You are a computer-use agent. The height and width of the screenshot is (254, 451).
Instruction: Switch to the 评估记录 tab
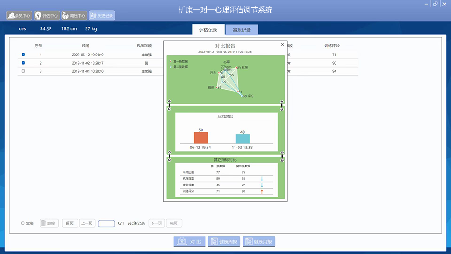click(208, 30)
